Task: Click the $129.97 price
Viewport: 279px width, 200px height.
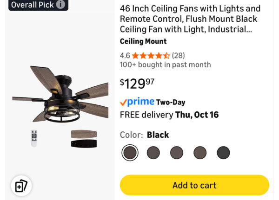Action: pos(137,84)
